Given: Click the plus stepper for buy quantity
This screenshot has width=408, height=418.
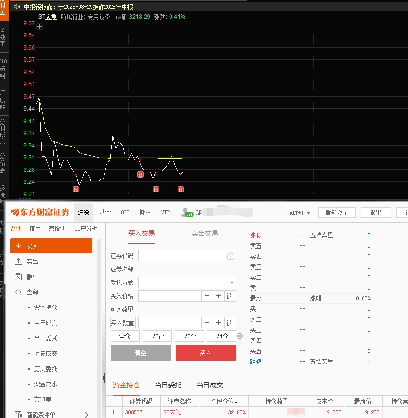Looking at the screenshot, I should (x=218, y=323).
